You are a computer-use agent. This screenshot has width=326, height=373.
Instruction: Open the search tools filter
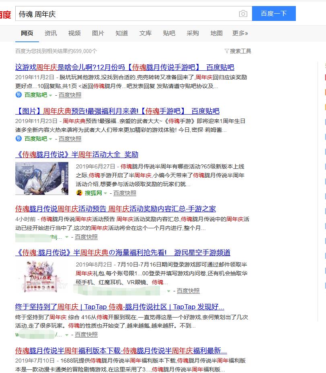(x=238, y=51)
